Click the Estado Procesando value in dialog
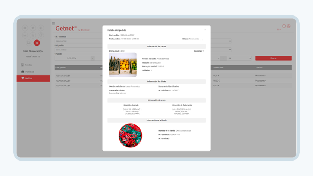 click(x=194, y=39)
